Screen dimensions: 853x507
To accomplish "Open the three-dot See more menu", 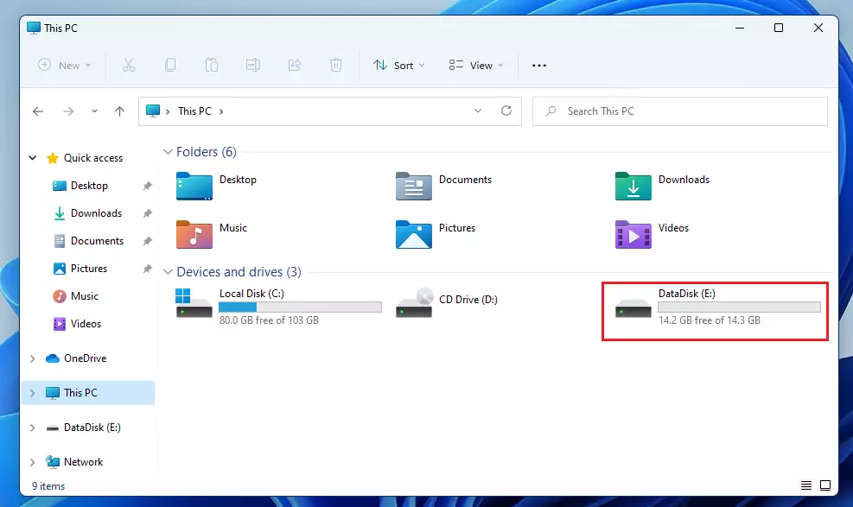I will tap(539, 65).
